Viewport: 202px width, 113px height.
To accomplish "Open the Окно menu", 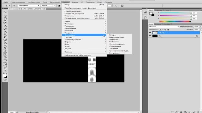I will [x=100, y=2].
